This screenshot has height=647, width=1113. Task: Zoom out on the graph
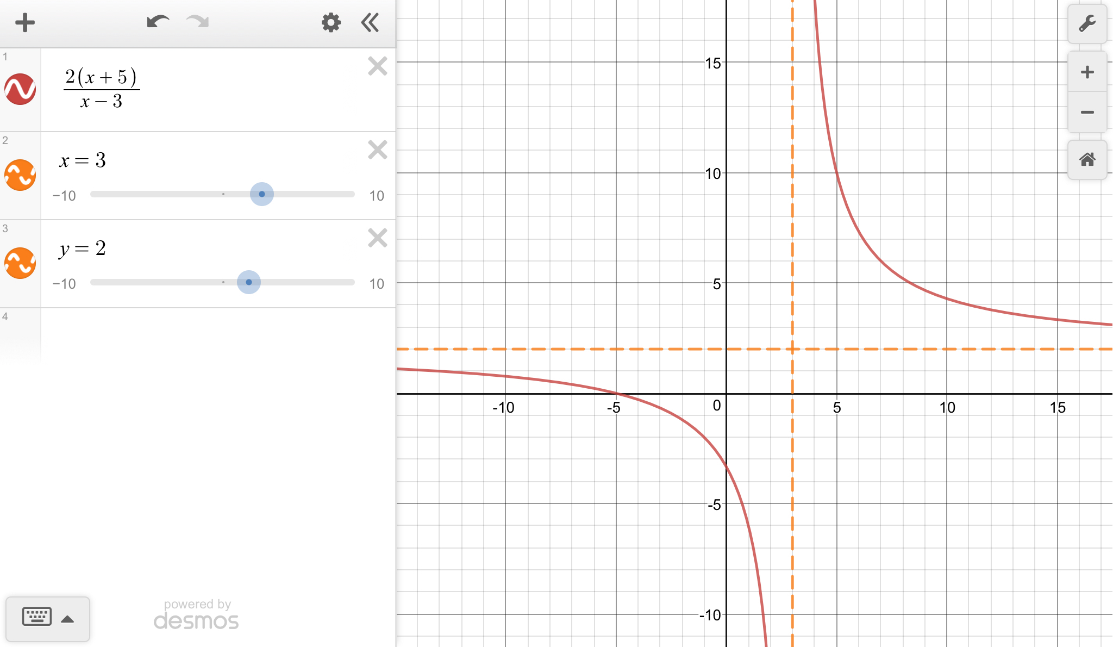1087,113
